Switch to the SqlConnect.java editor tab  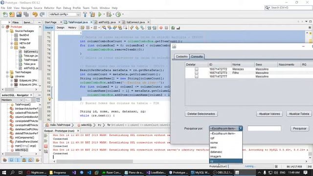coord(135,22)
